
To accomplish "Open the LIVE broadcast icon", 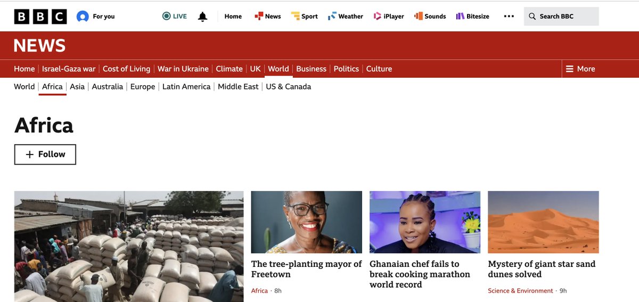I will (x=167, y=17).
